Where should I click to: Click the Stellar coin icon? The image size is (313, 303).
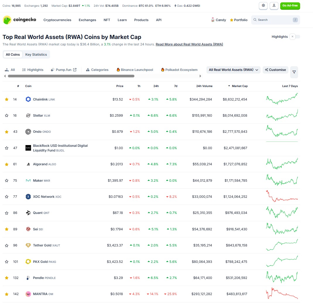point(28,115)
